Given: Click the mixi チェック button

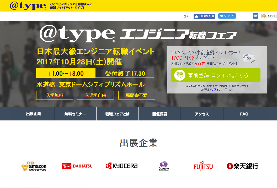Looking at the screenshot, I should click(x=269, y=16).
